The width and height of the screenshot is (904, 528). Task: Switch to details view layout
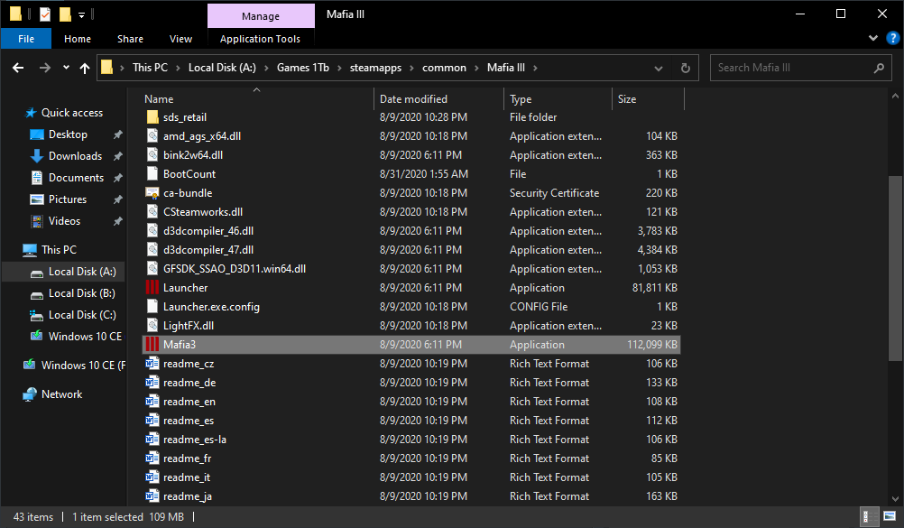pos(867,516)
